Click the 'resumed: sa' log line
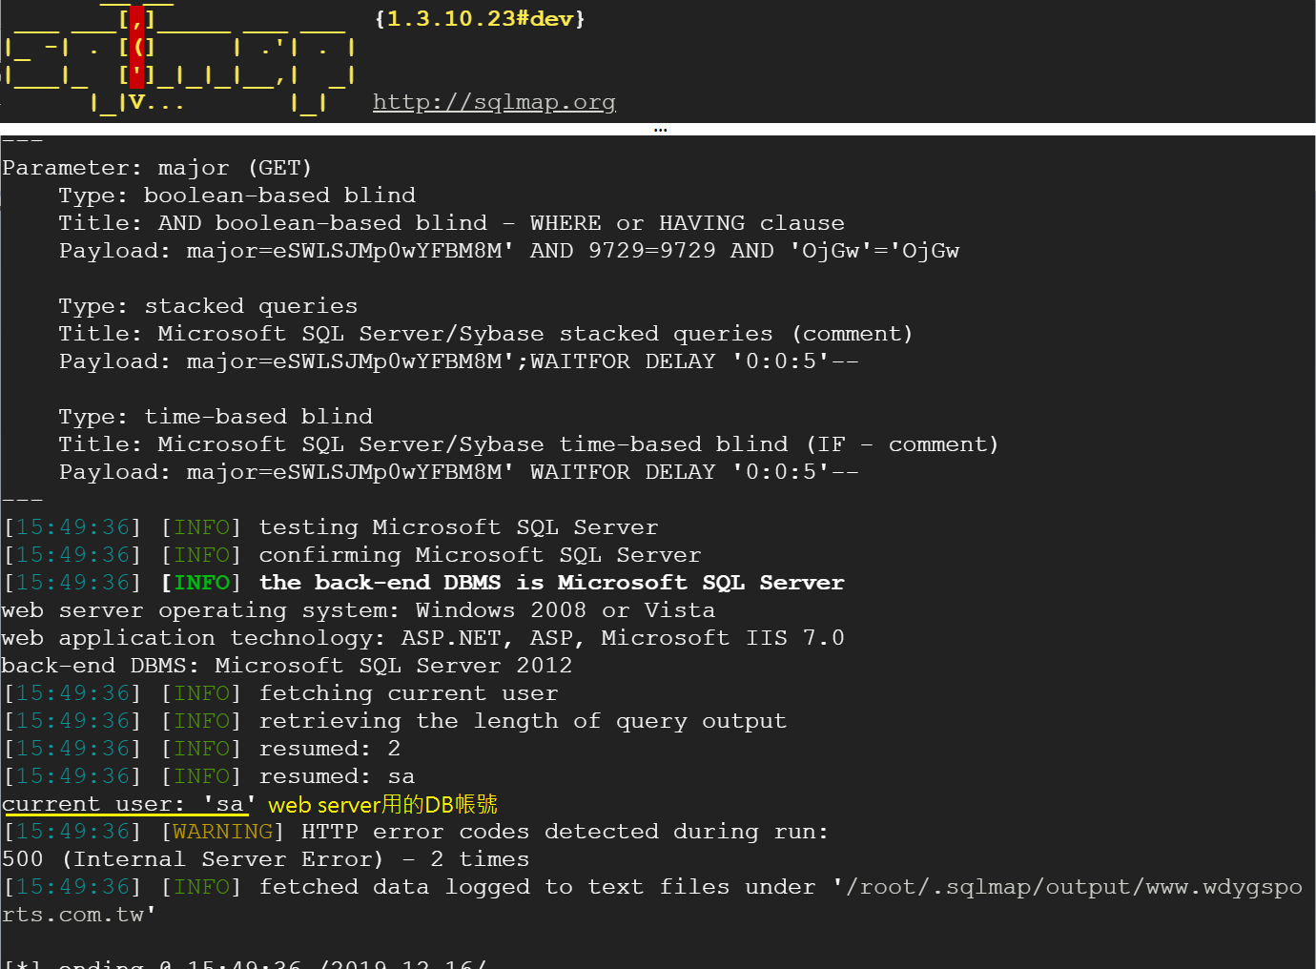This screenshot has width=1316, height=969. pyautogui.click(x=209, y=776)
